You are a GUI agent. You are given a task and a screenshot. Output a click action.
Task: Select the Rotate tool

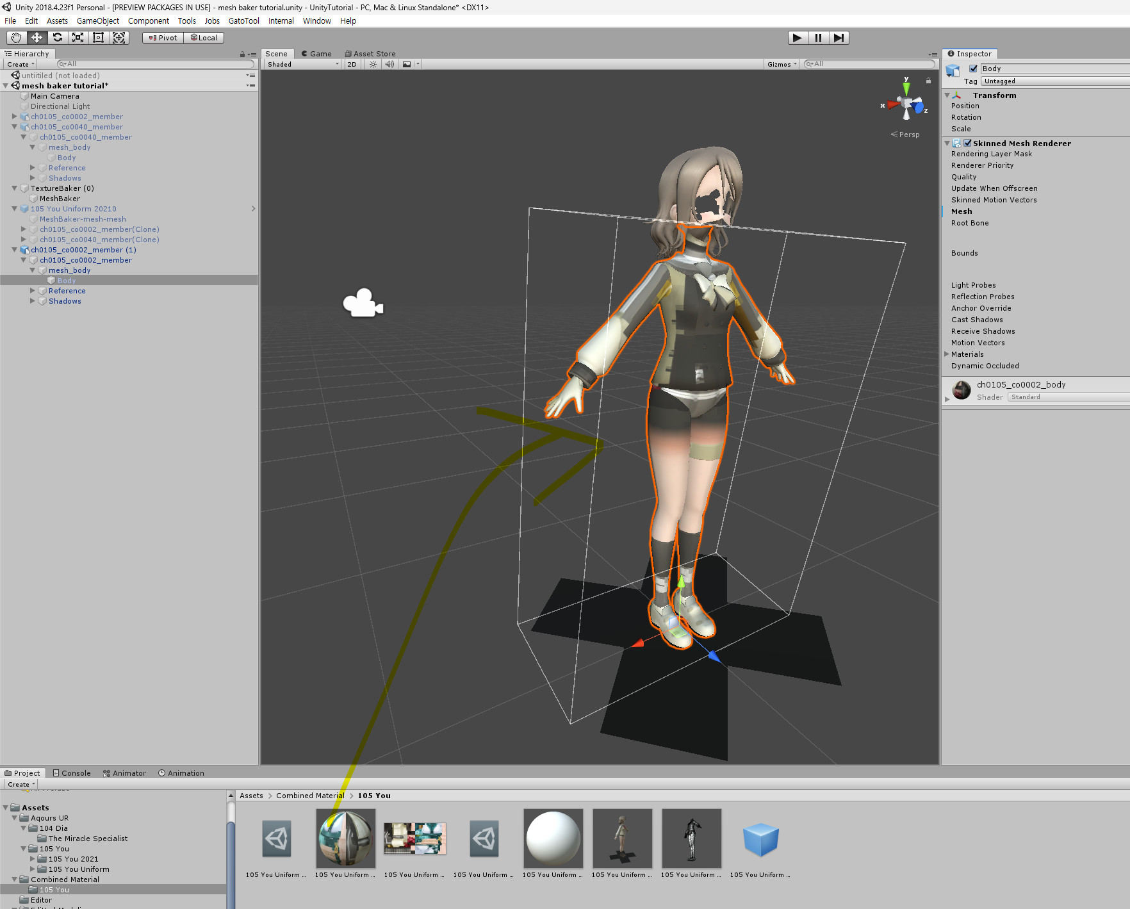click(57, 38)
